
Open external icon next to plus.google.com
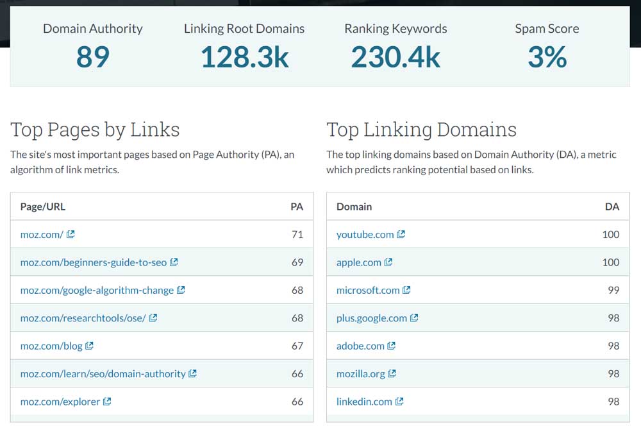tap(414, 318)
